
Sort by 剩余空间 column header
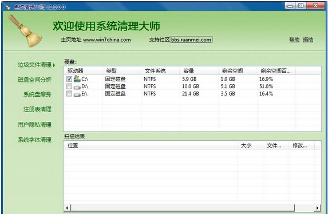click(x=238, y=71)
